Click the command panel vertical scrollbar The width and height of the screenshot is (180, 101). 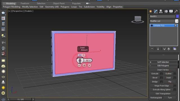[178, 62]
